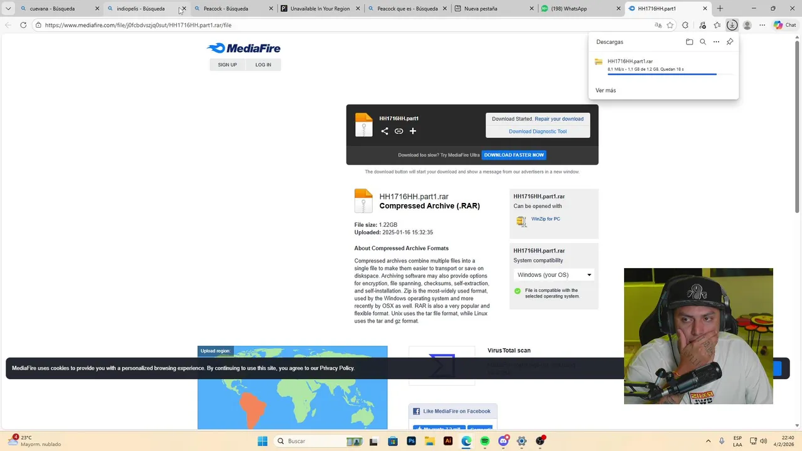Open the media control music-note icon
802x451 pixels.
tap(702, 25)
